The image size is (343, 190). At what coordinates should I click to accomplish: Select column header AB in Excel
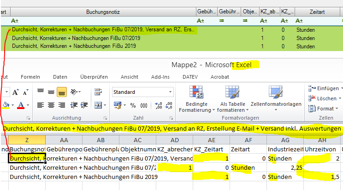pyautogui.click(x=101, y=140)
